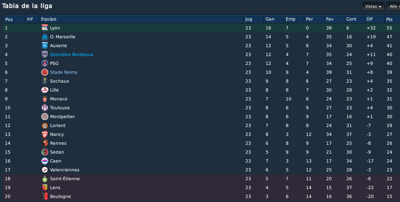Viewport: 400px width, 202px height.
Task: Click the Lille club badge
Action: (x=45, y=90)
